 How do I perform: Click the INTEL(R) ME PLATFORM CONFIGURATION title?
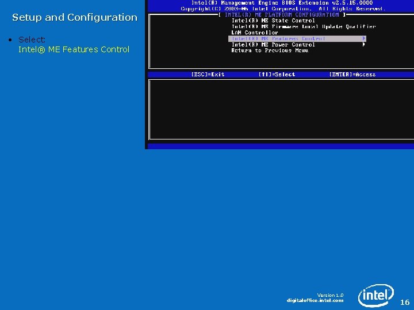pos(282,15)
